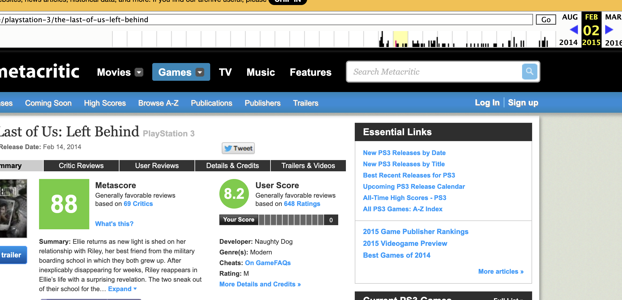
Task: Open Browse A-Z listing
Action: tap(158, 103)
